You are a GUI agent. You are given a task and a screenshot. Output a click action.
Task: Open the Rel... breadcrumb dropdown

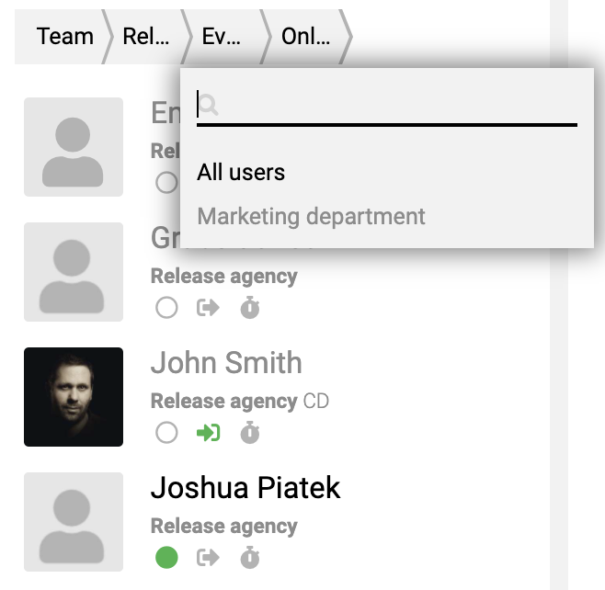[146, 37]
